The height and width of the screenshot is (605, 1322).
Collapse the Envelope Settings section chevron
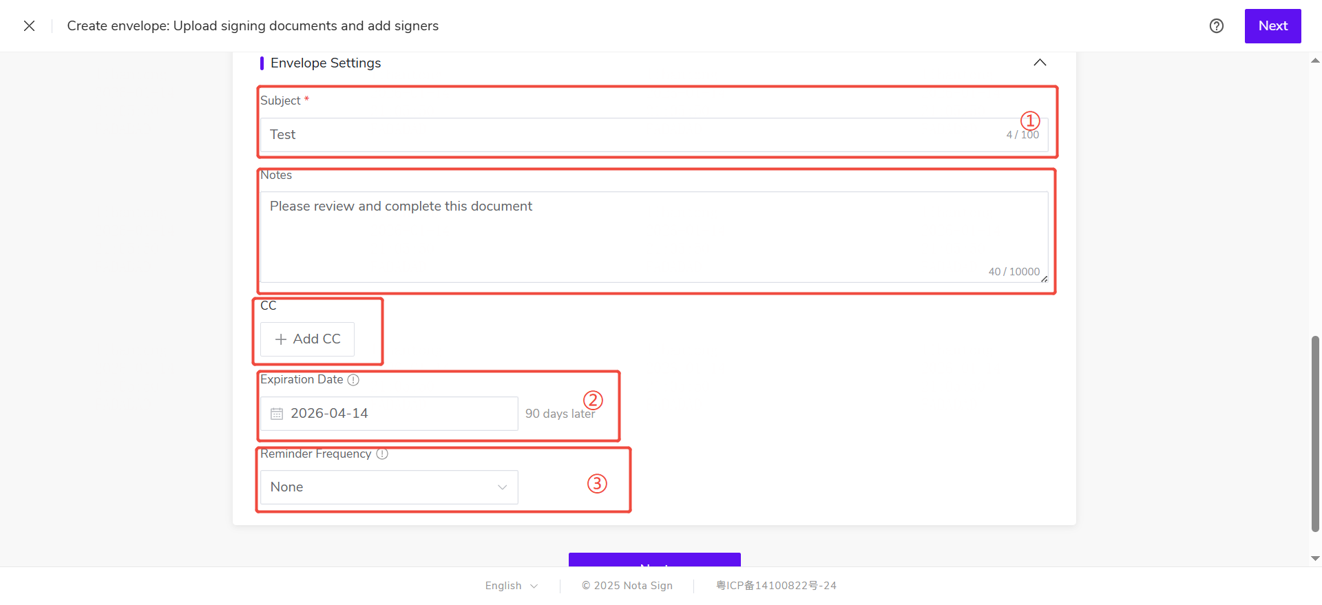pyautogui.click(x=1039, y=63)
